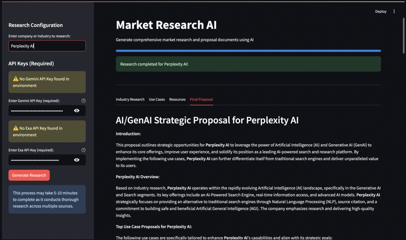Select the Final Proposal tab
The width and height of the screenshot is (406, 240).
pos(201,99)
